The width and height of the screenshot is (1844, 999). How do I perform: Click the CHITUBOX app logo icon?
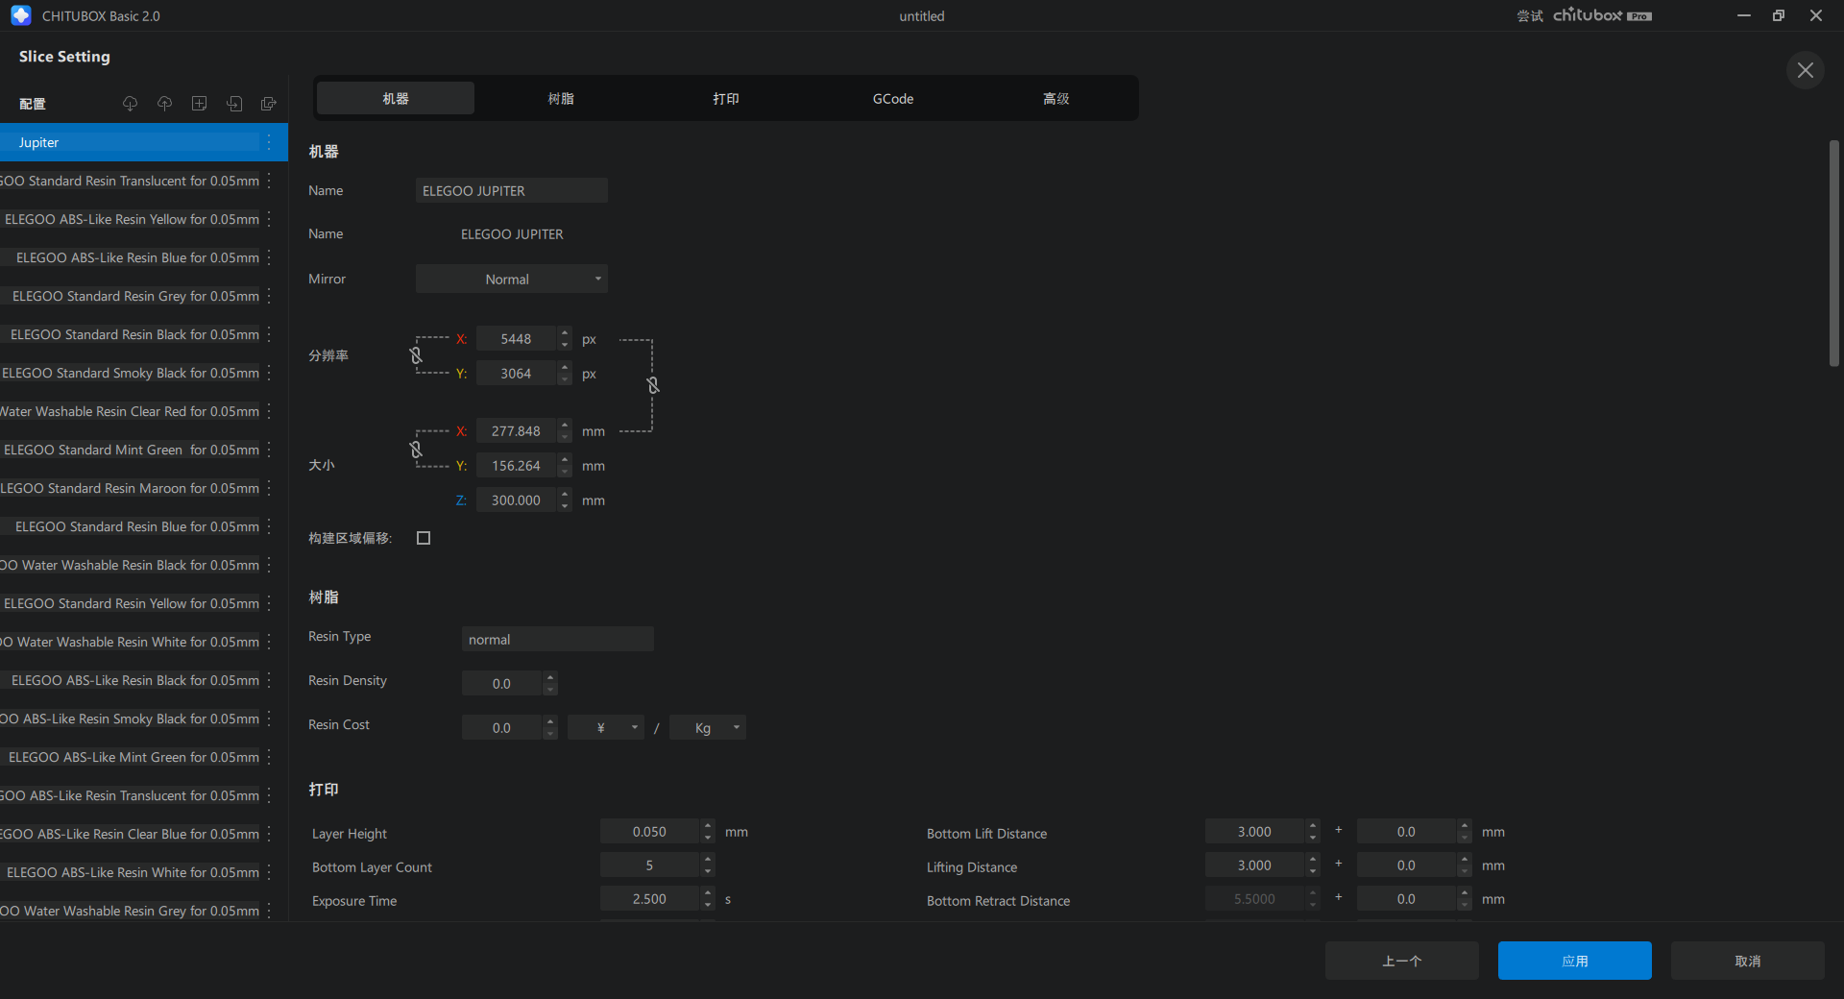(21, 15)
